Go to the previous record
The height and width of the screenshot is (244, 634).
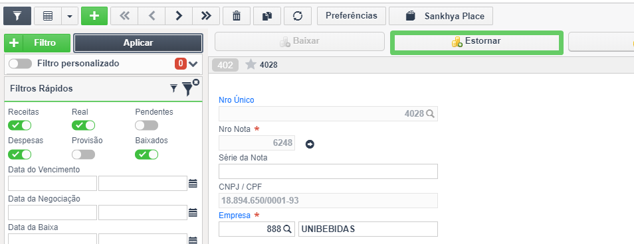152,16
